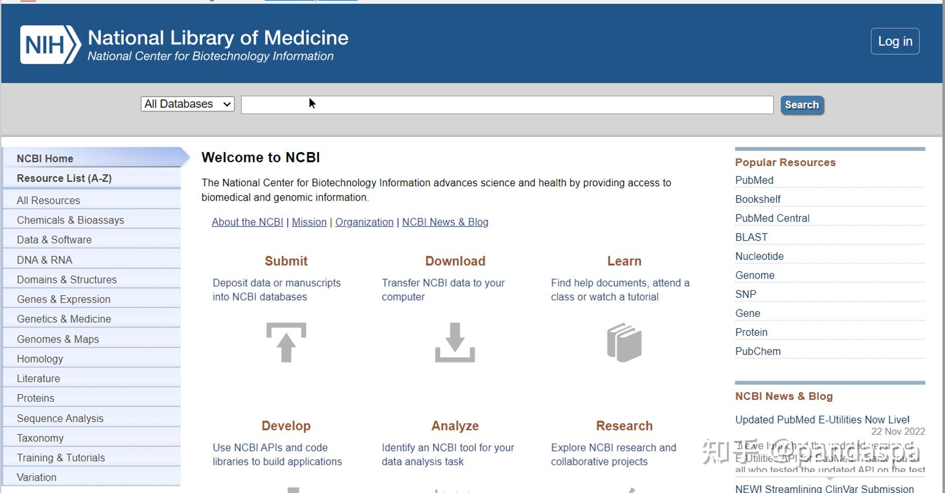Click the Download arrow icon

455,343
